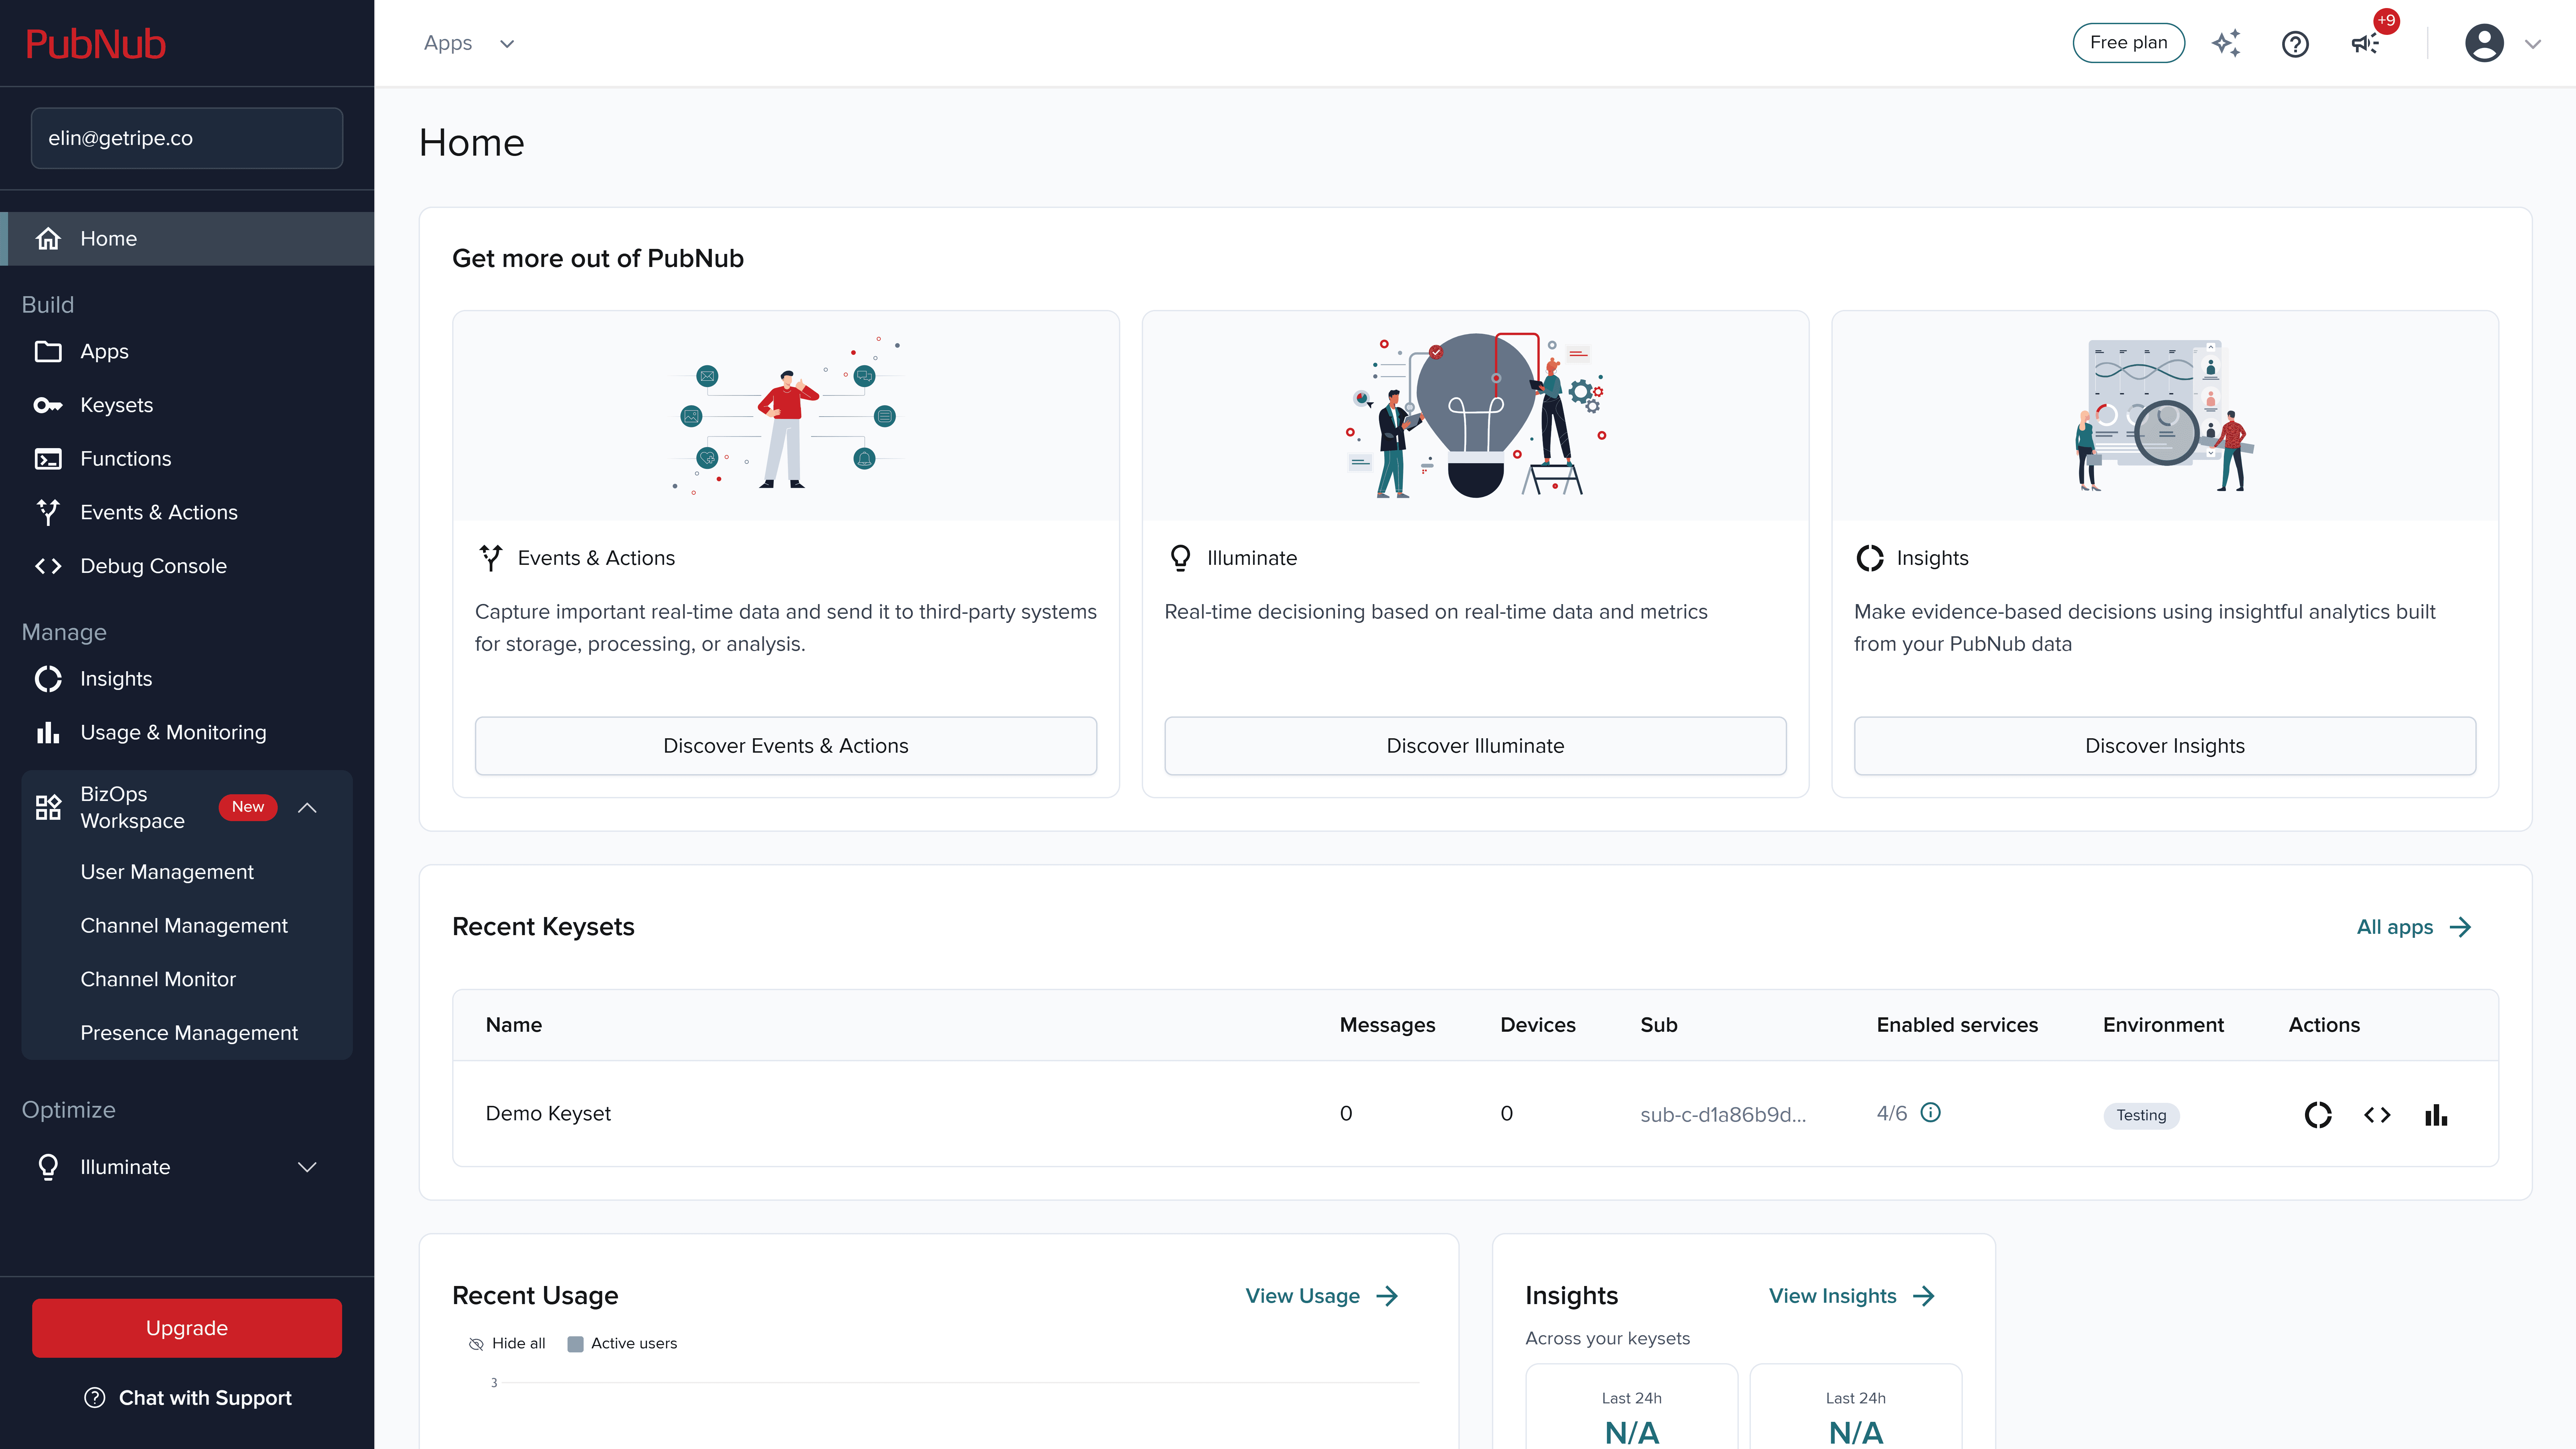Image resolution: width=2576 pixels, height=1449 pixels.
Task: Open Channel Management in sidebar
Action: (x=184, y=926)
